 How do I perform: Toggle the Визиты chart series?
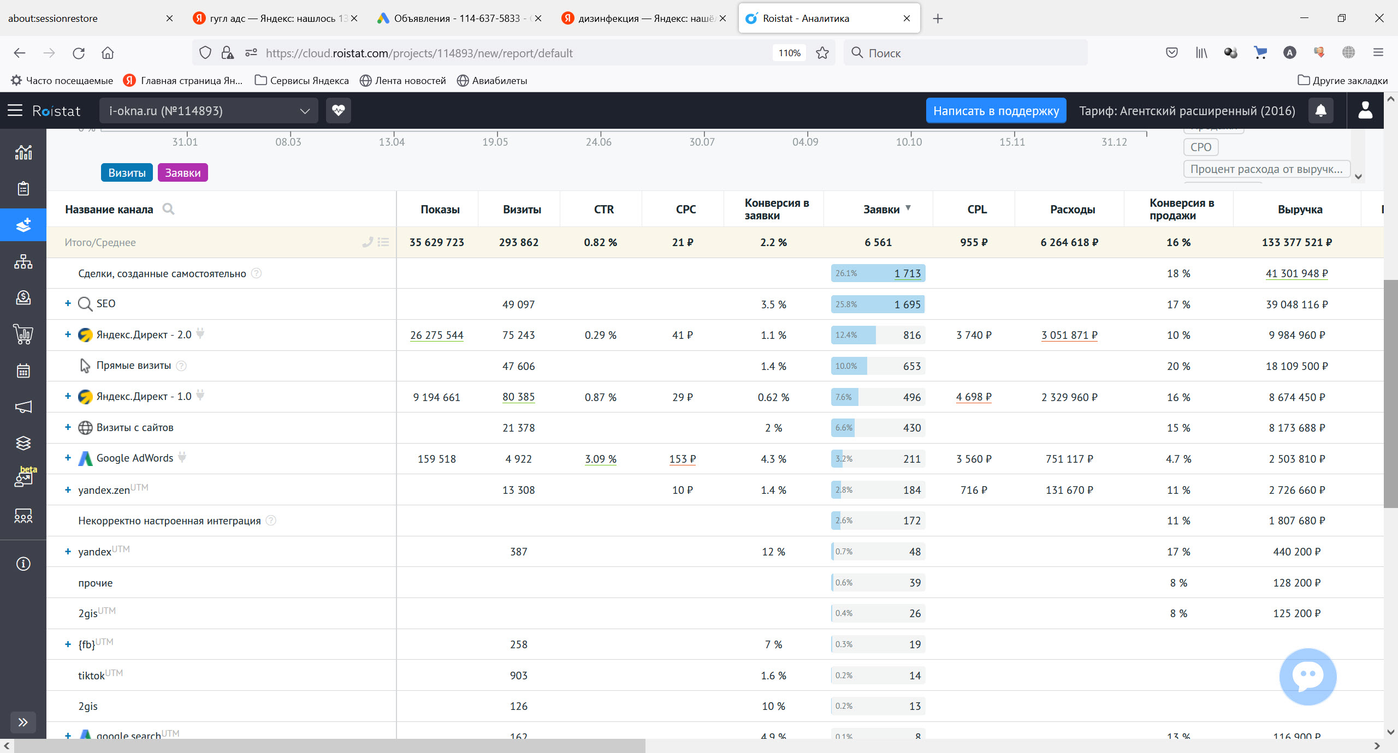coord(127,173)
